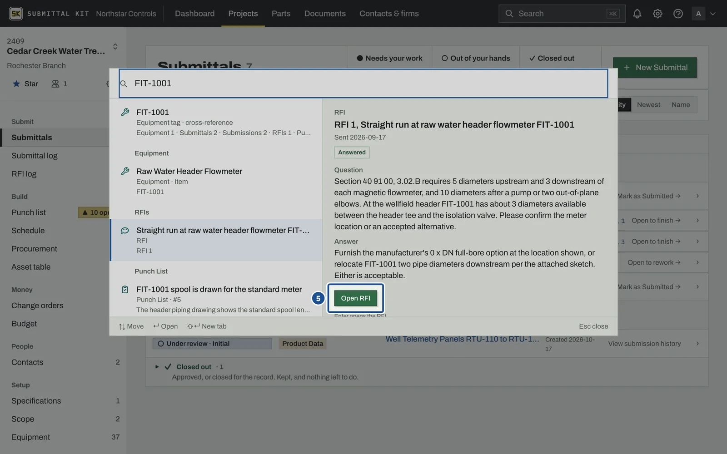Star the Cedar Creek project
The image size is (727, 454).
[x=25, y=84]
